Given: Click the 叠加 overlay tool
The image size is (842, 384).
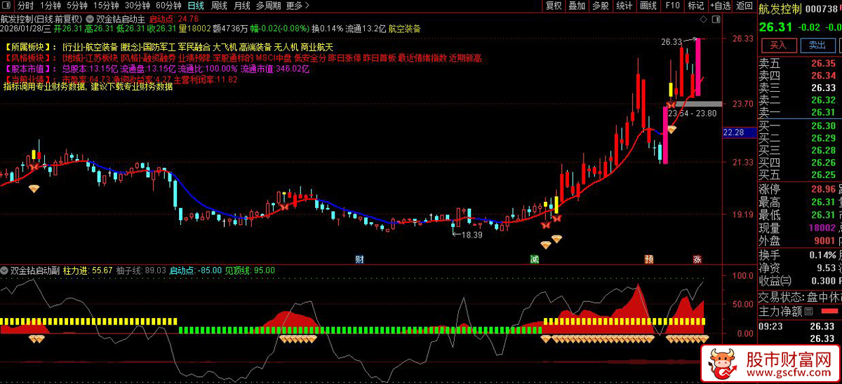Looking at the screenshot, I should coord(577,6).
